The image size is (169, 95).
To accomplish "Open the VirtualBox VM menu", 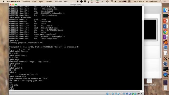I will (13, 2).
